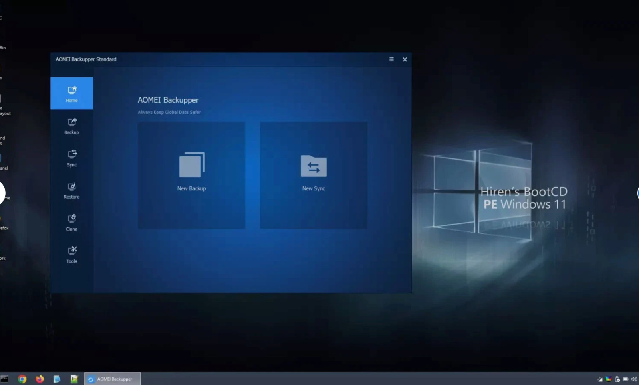Open the AOMEI Backupper menu list icon
The width and height of the screenshot is (639, 385).
pos(391,59)
